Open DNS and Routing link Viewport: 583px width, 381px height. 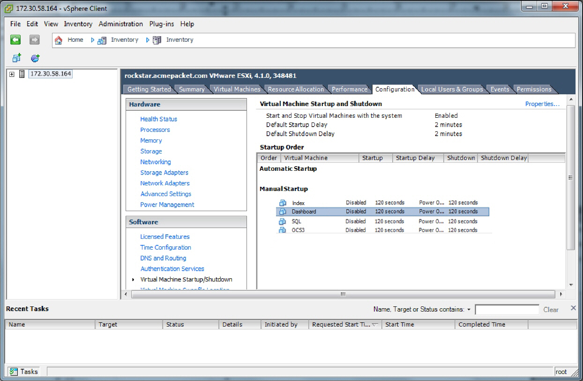pyautogui.click(x=163, y=259)
